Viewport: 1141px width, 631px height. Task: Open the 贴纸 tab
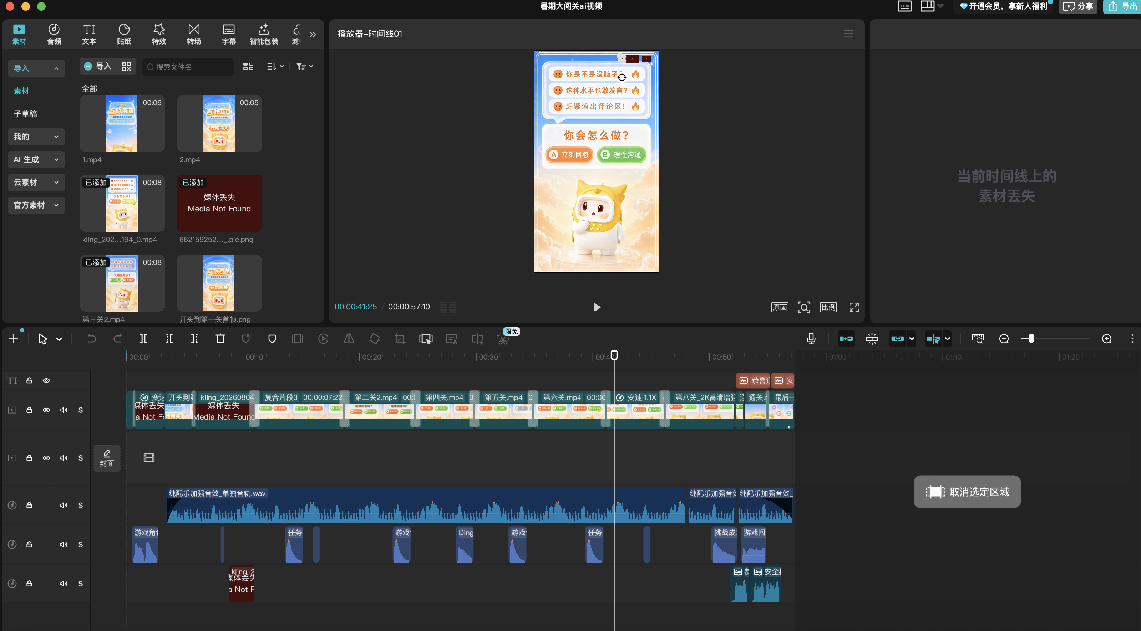click(x=124, y=34)
